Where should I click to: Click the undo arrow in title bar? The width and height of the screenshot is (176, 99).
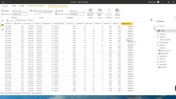6,2
